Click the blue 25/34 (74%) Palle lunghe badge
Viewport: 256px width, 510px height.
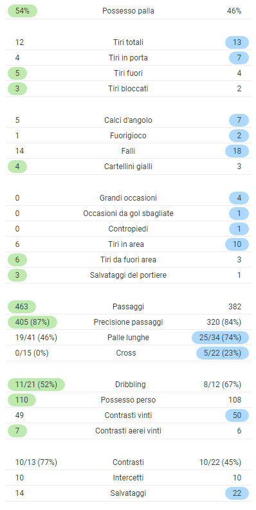220,338
